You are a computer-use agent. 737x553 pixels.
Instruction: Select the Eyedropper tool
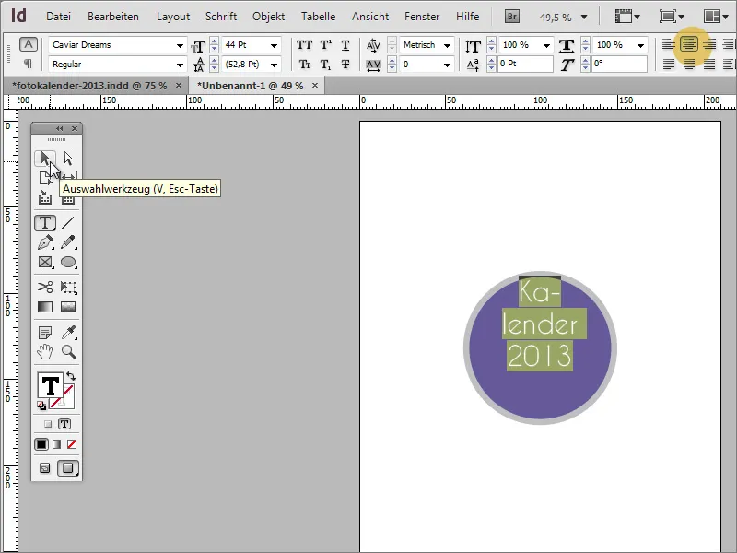(x=68, y=333)
